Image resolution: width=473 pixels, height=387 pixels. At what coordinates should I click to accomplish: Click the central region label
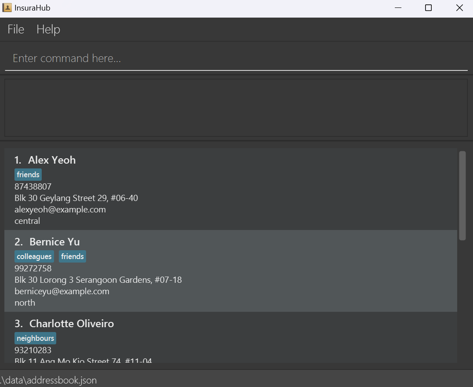click(27, 221)
